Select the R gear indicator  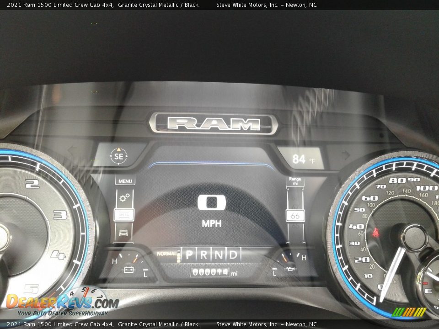[x=204, y=255]
